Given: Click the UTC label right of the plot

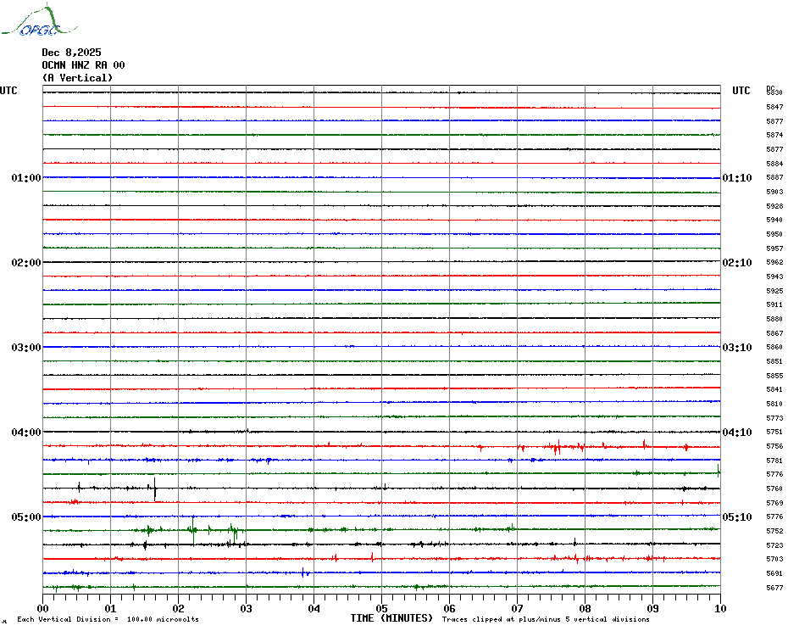Looking at the screenshot, I should 741,91.
